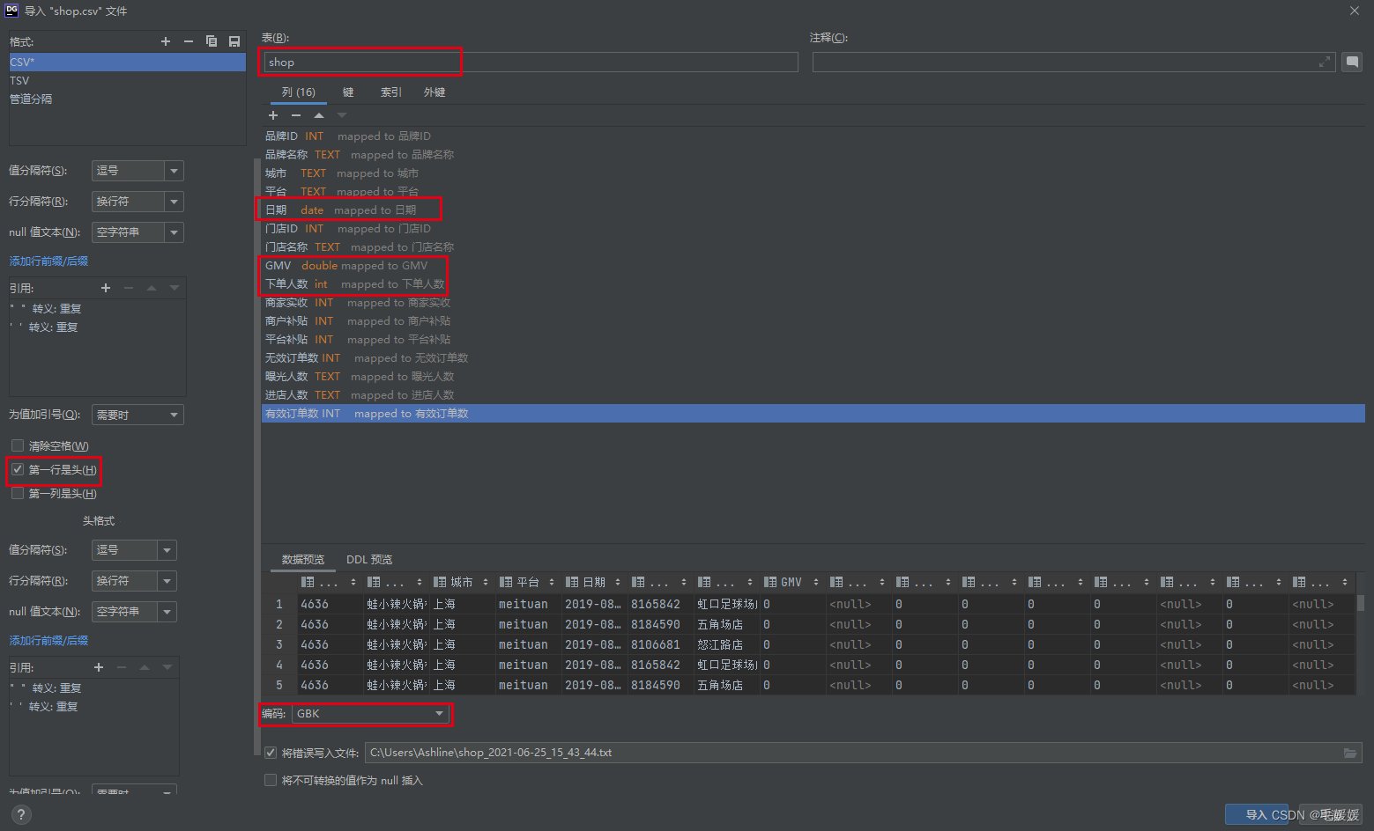Toggle 清除空格 checkbox
1374x831 pixels.
coord(18,445)
